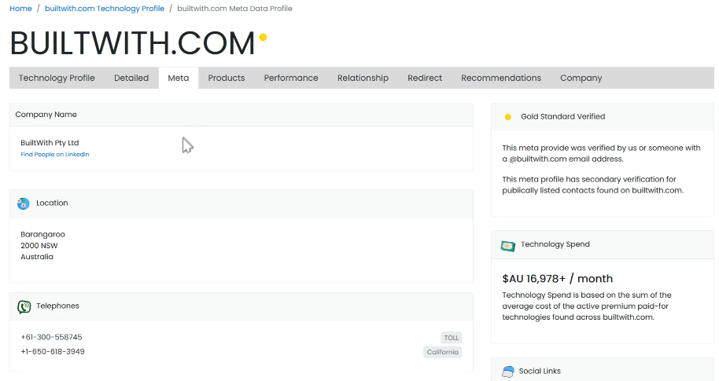719x381 pixels.
Task: Switch to the Detailed tab
Action: [x=131, y=78]
